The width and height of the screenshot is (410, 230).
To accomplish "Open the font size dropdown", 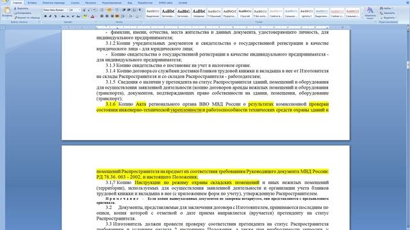I will click(x=79, y=10).
